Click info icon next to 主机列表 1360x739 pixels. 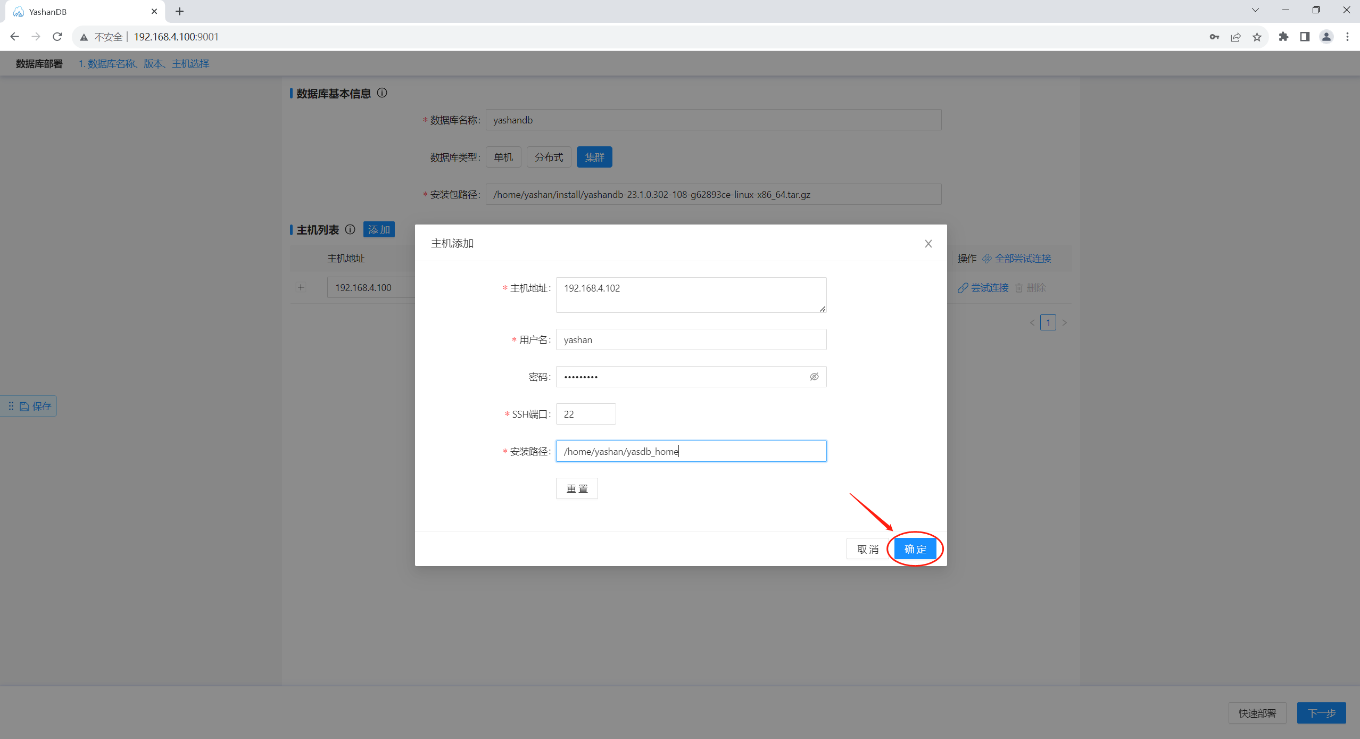[350, 229]
